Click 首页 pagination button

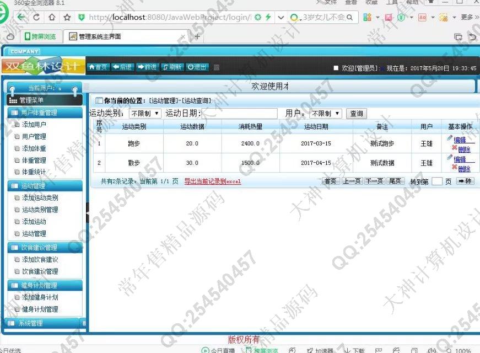click(330, 181)
